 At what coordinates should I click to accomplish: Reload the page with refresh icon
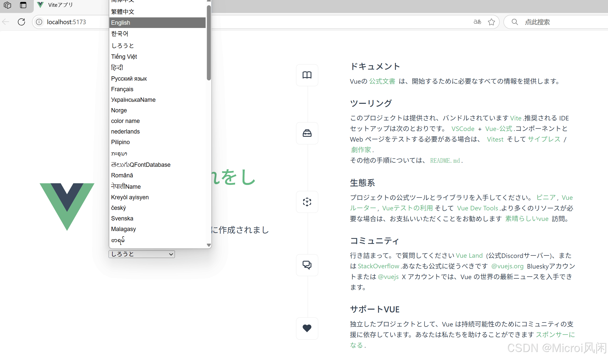click(x=22, y=22)
